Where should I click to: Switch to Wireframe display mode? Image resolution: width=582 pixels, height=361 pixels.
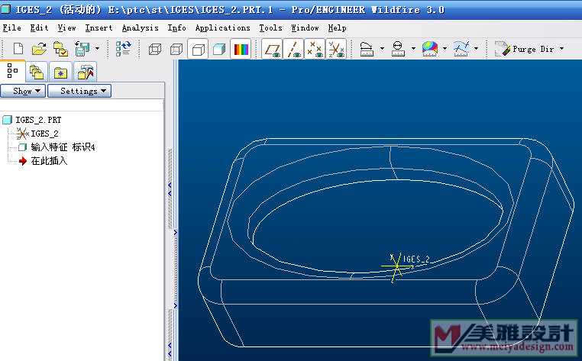pos(155,49)
